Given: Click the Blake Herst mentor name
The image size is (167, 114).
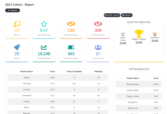Looking at the screenshot, I should [x=155, y=38].
